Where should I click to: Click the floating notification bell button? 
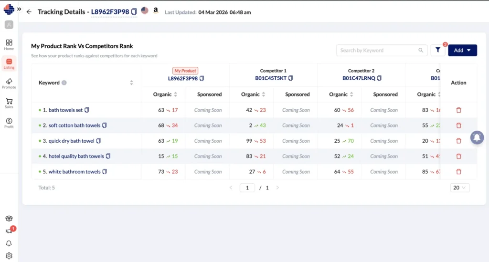(x=476, y=137)
